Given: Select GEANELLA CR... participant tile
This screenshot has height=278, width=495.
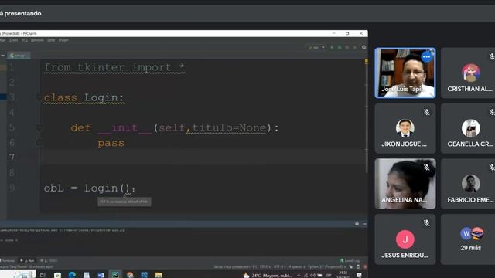Looking at the screenshot, I should click(468, 128).
